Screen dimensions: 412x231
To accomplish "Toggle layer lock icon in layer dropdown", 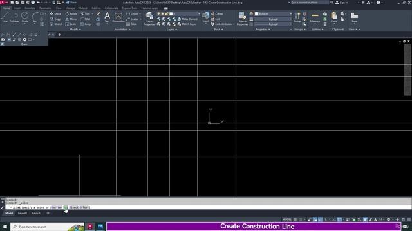I will point(167,14).
